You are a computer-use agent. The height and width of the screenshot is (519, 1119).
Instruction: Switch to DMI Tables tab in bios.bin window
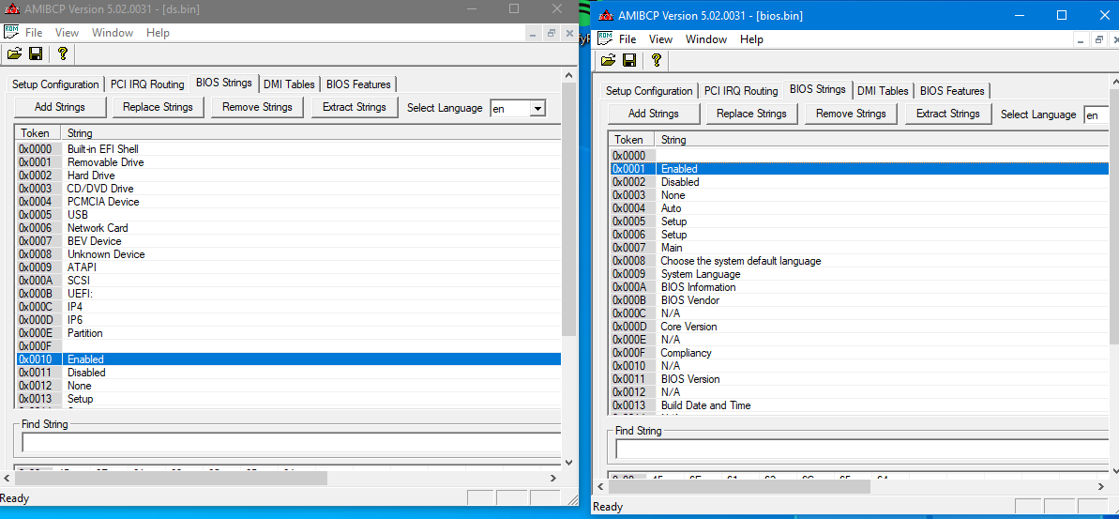tap(883, 91)
